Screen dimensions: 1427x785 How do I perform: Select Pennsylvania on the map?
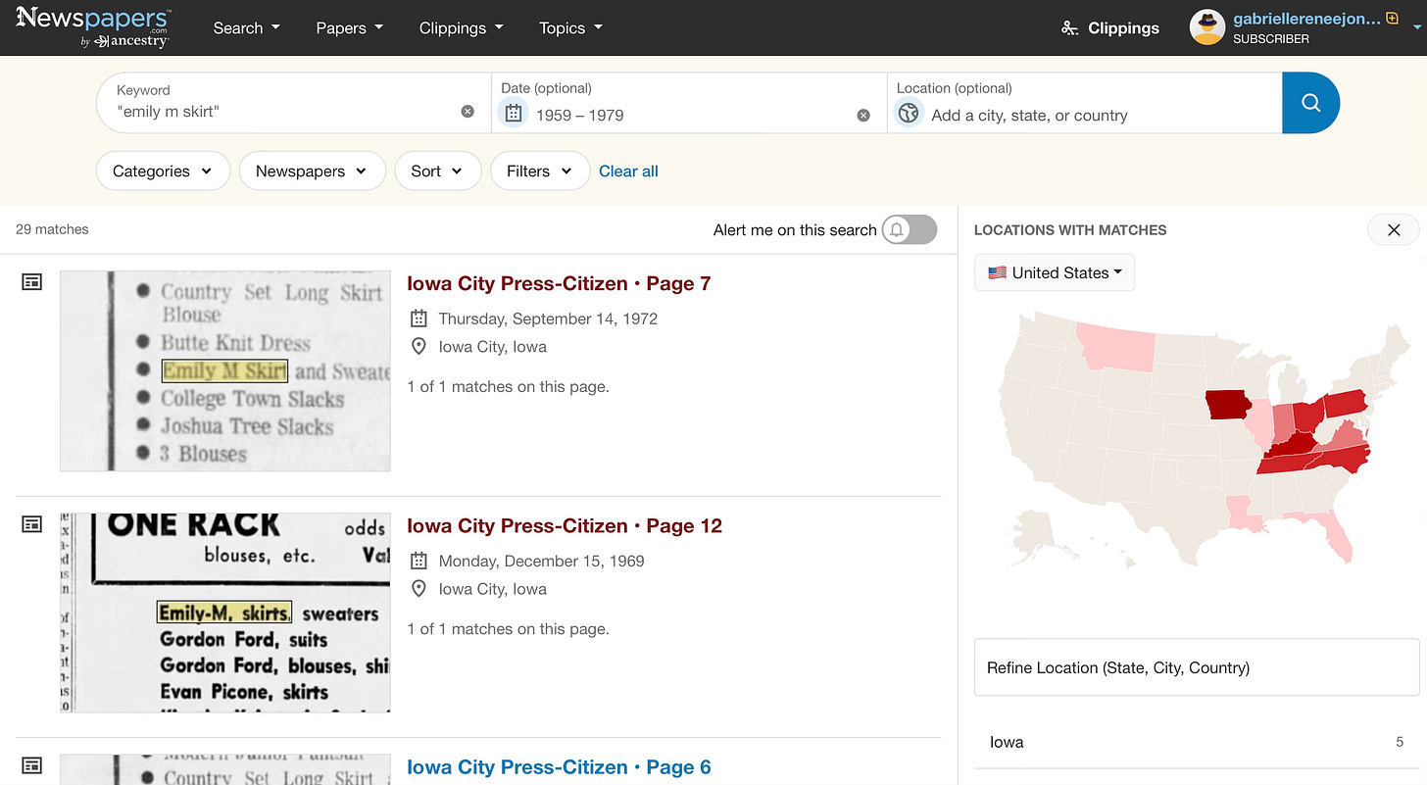coord(1345,403)
